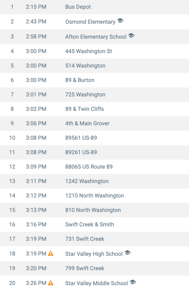Select the 88065 US Route 89 stop
Viewport: 189px width, 292px height.
(x=89, y=167)
